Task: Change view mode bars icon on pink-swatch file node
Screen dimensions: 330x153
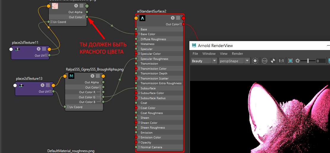Action: point(82,6)
